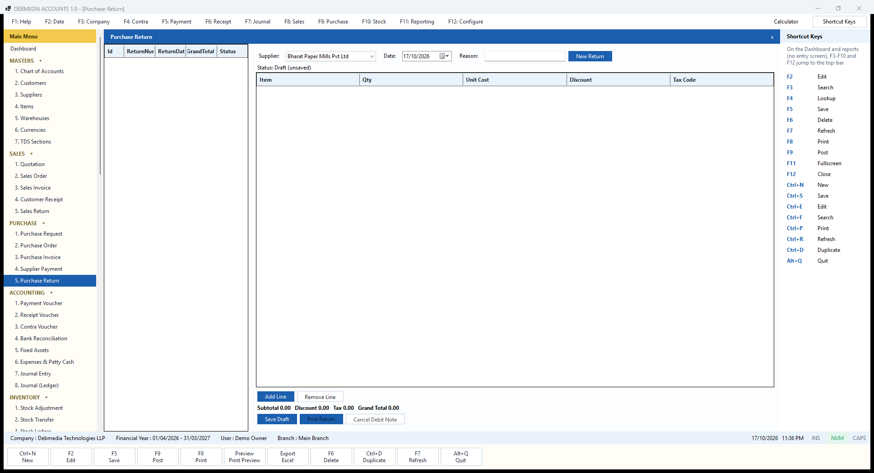The height and width of the screenshot is (473, 874).
Task: Click in the Reason input field
Action: coord(525,56)
